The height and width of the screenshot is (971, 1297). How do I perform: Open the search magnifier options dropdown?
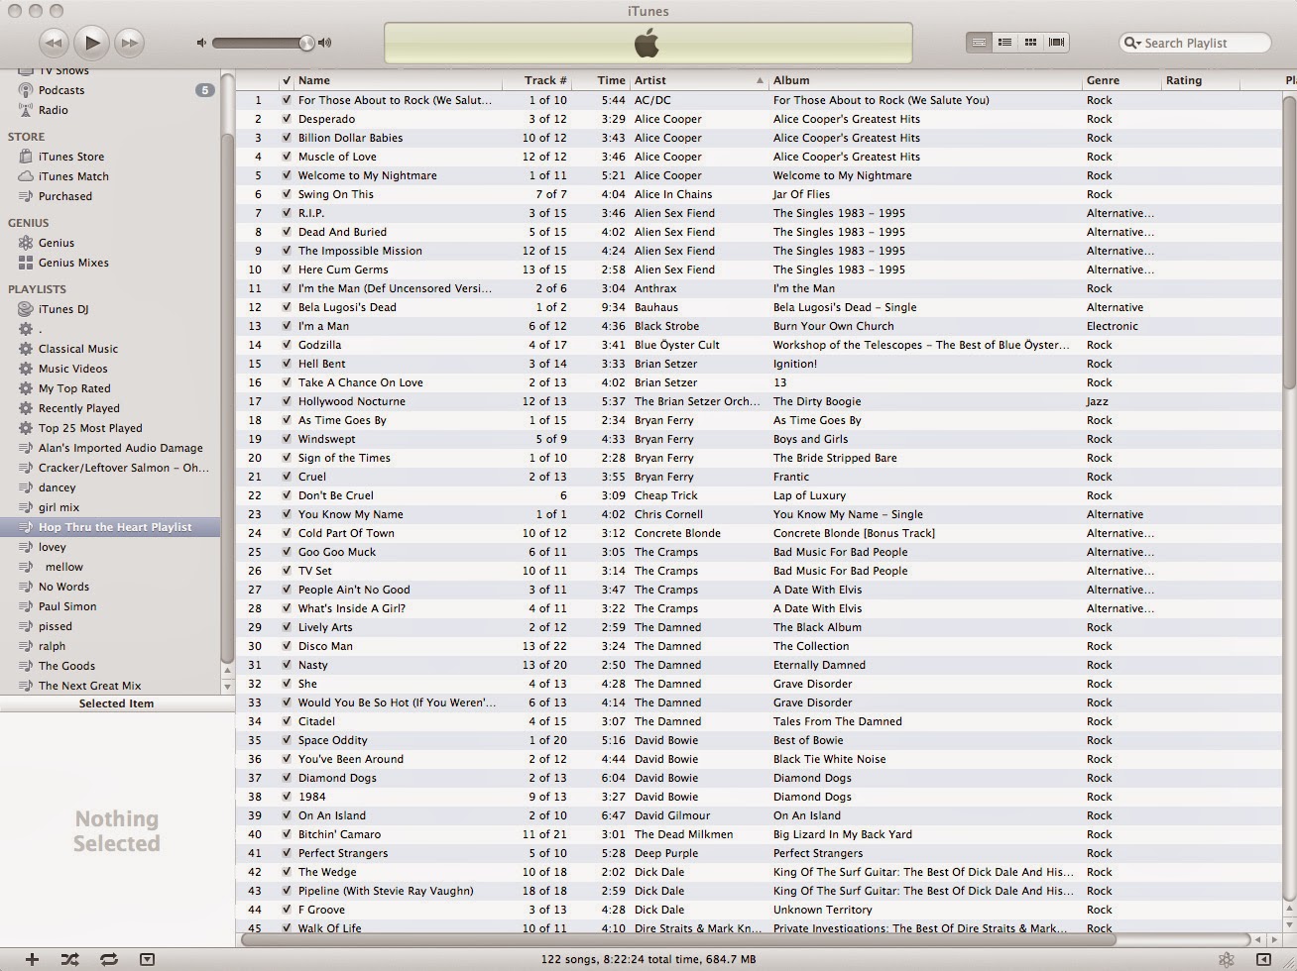(x=1131, y=43)
